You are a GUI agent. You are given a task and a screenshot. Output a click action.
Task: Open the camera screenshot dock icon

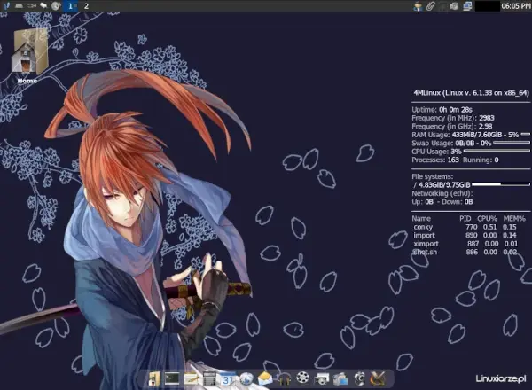tap(321, 378)
